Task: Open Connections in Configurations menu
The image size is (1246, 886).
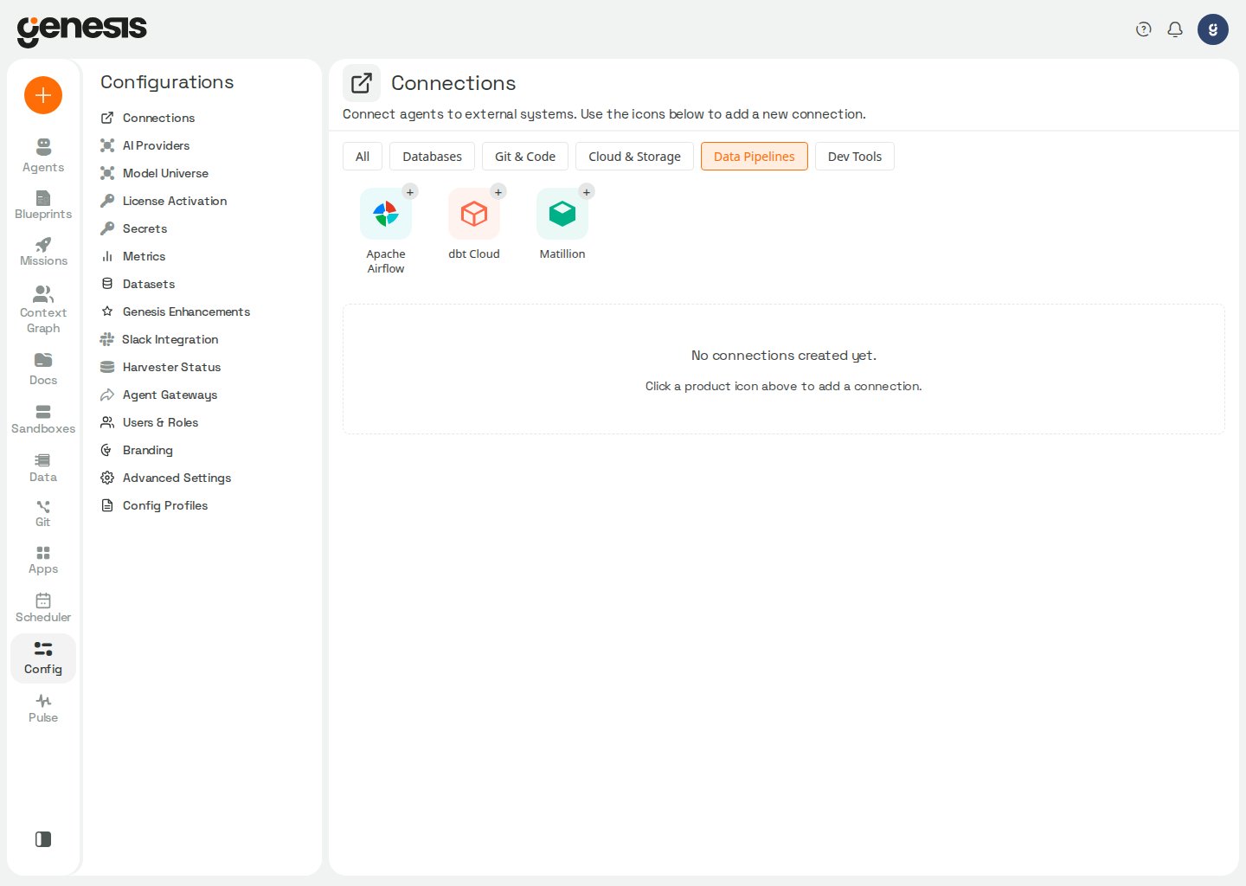Action: coord(148,118)
